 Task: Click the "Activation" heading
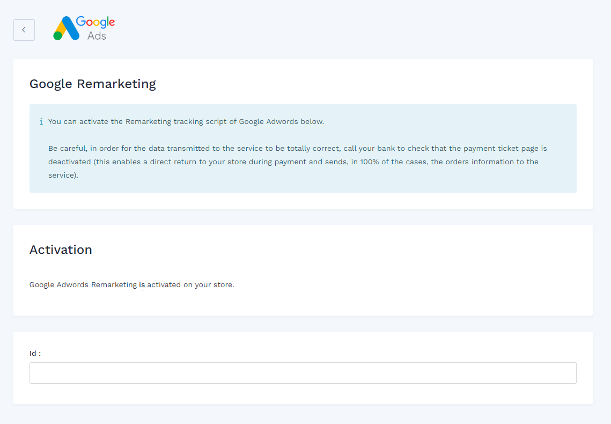click(61, 250)
